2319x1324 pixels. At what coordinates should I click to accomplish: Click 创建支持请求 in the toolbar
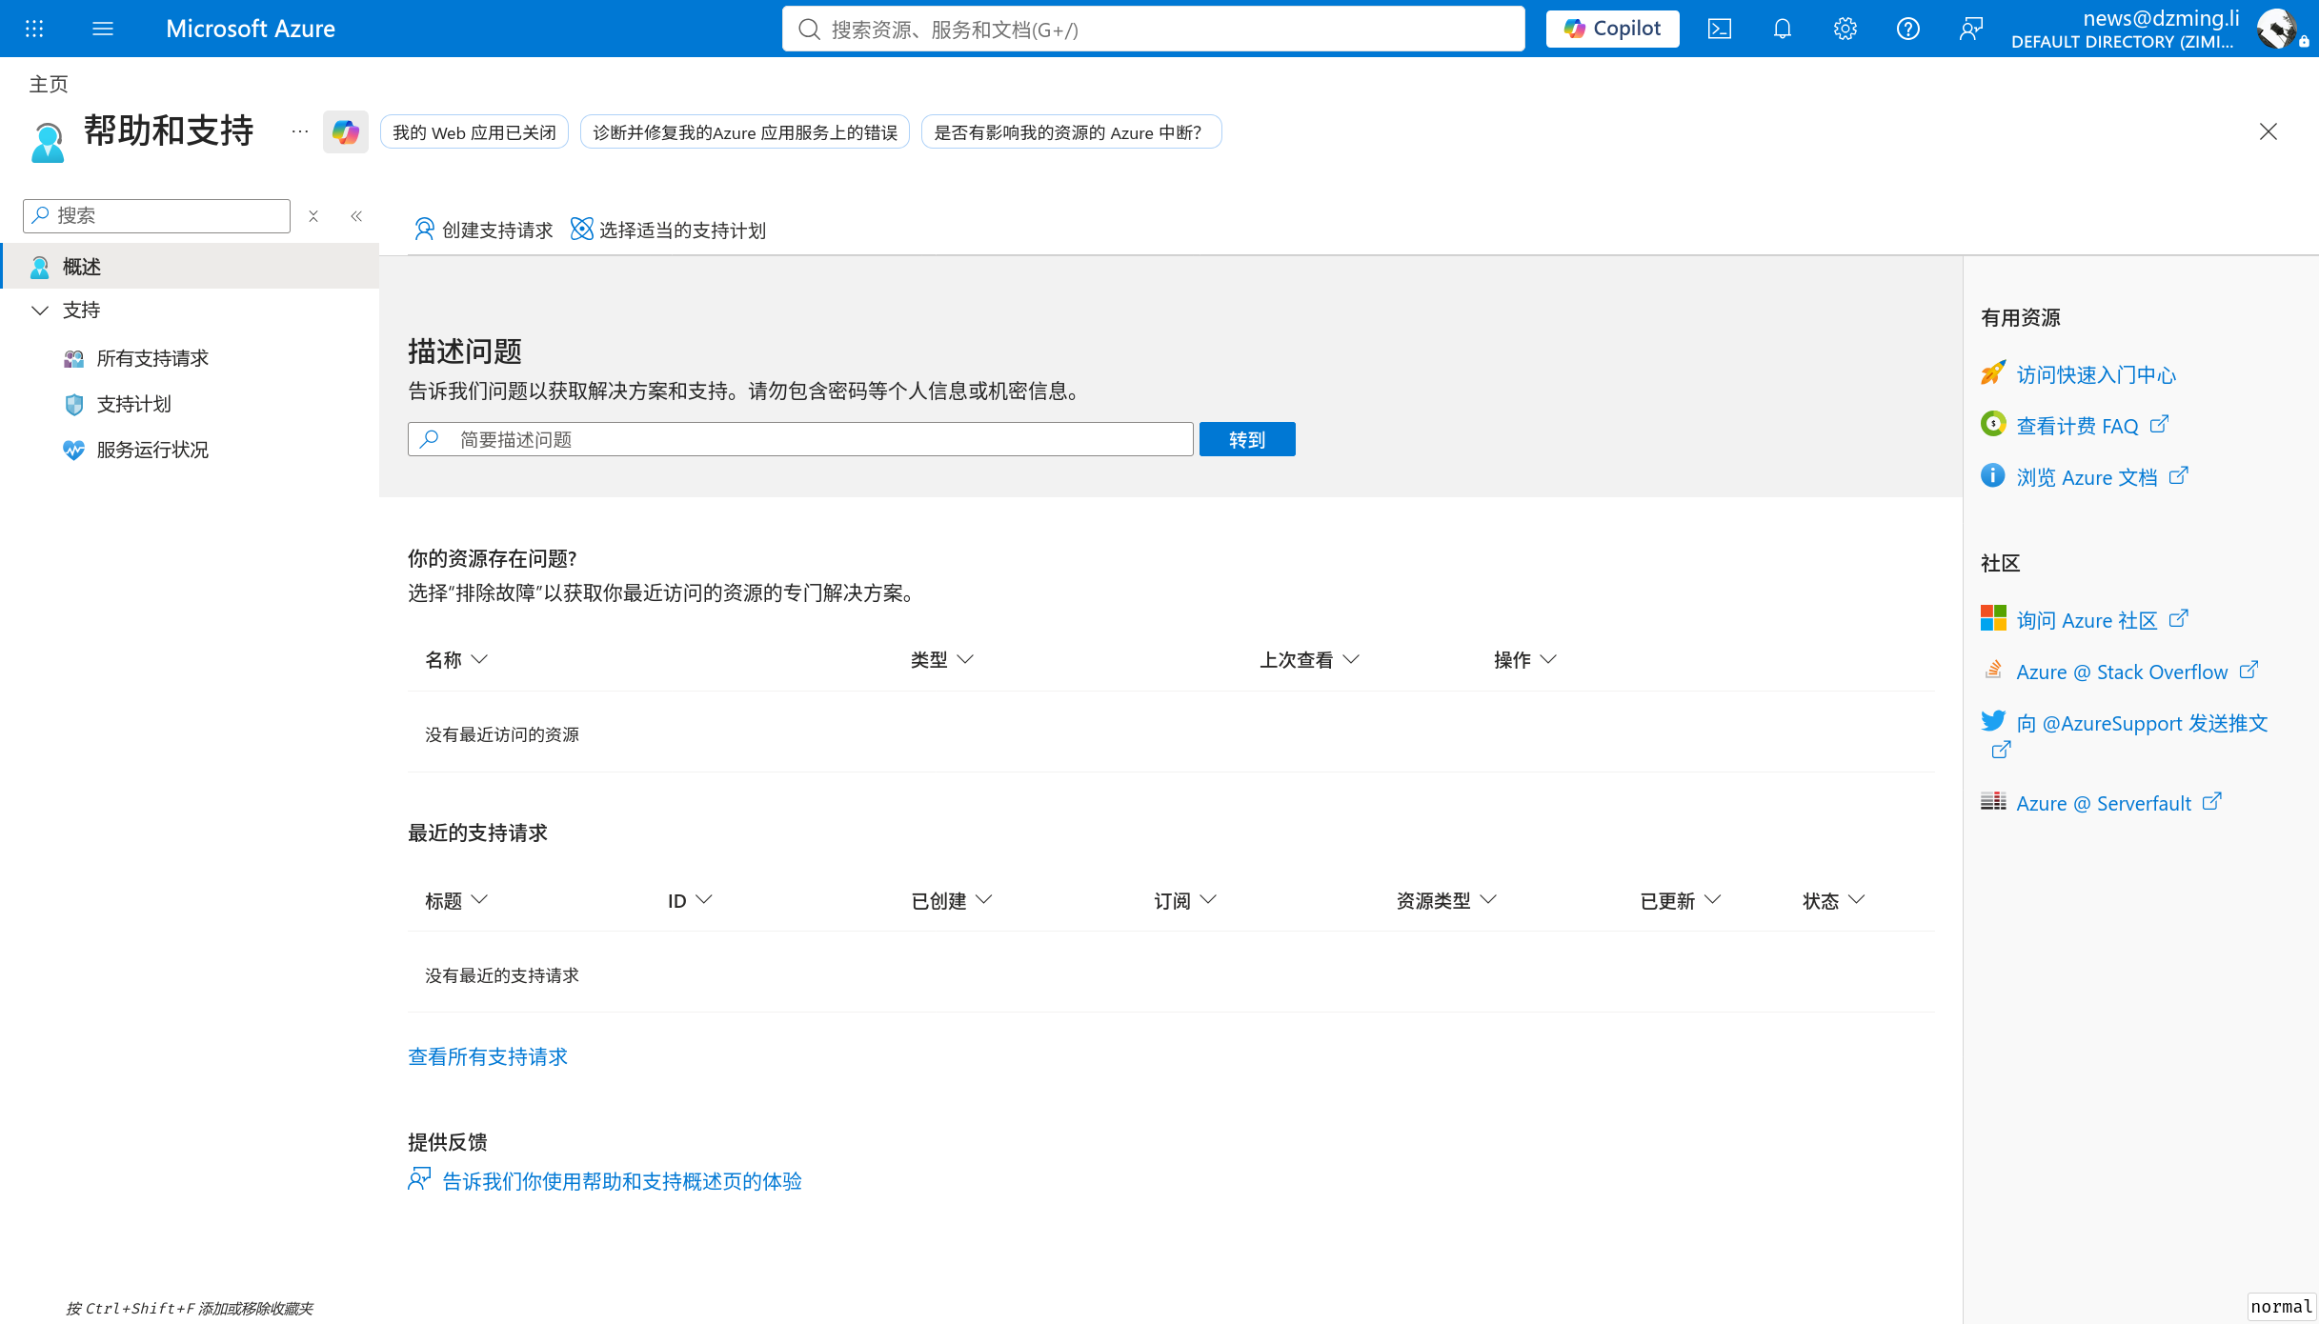coord(483,230)
